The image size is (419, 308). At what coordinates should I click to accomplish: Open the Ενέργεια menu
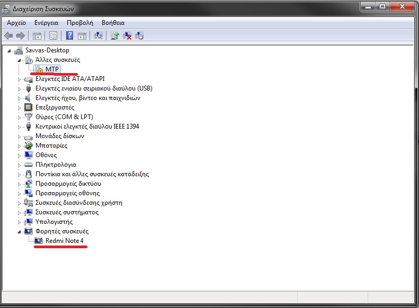pos(46,23)
